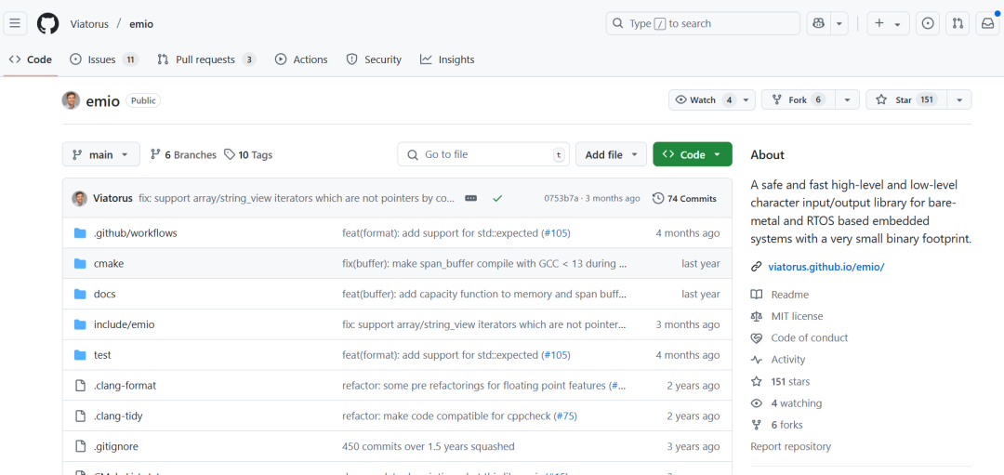
Task: Expand the commit message ellipsis button
Action: click(471, 198)
